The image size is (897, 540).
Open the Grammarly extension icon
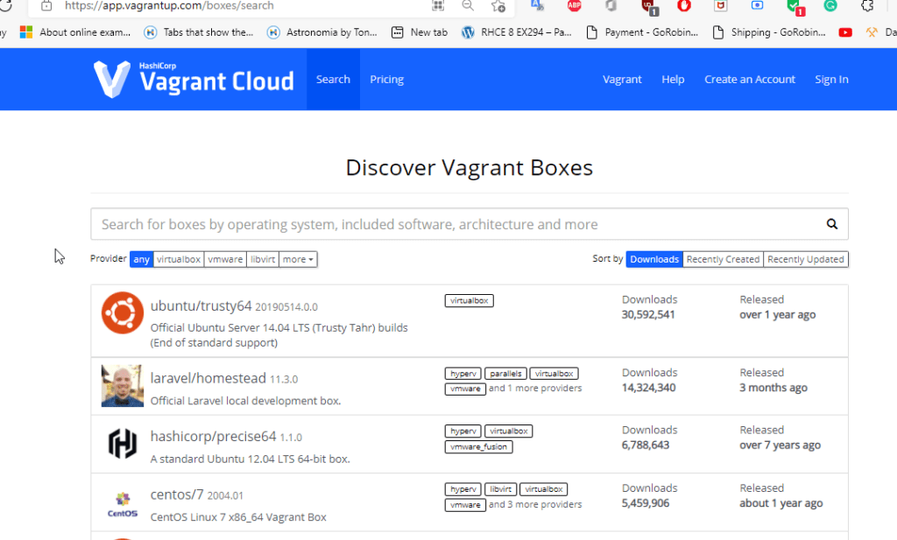tap(830, 6)
